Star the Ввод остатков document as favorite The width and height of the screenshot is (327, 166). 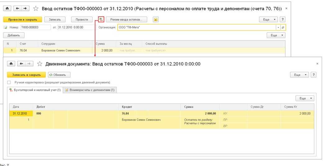click(36, 9)
